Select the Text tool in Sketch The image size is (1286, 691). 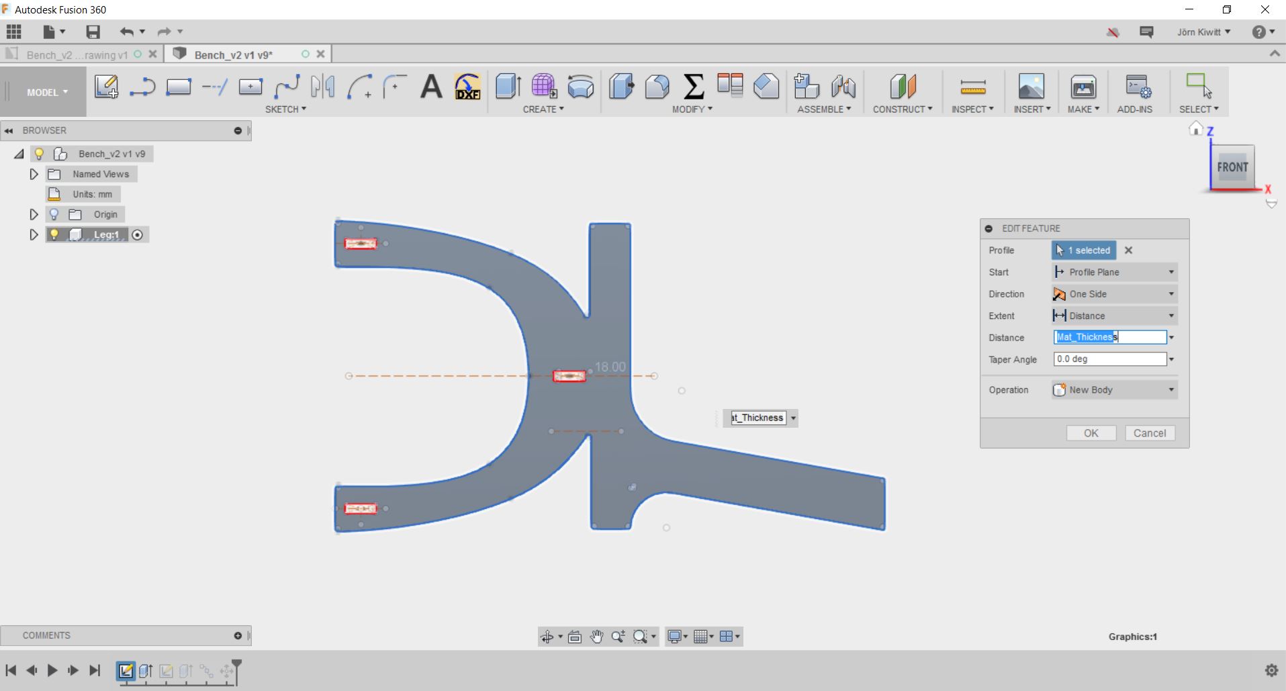(x=431, y=87)
